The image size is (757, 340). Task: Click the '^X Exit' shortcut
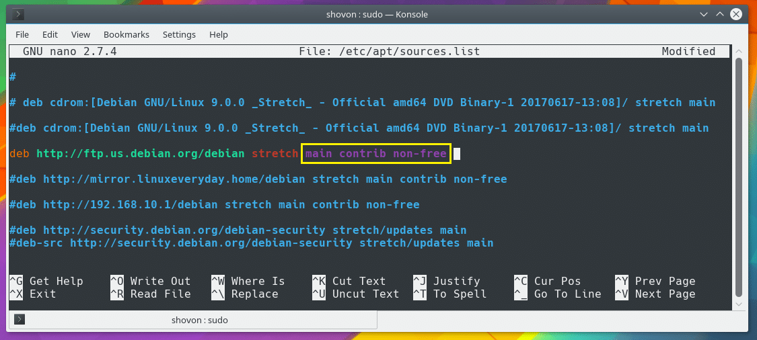coord(33,294)
